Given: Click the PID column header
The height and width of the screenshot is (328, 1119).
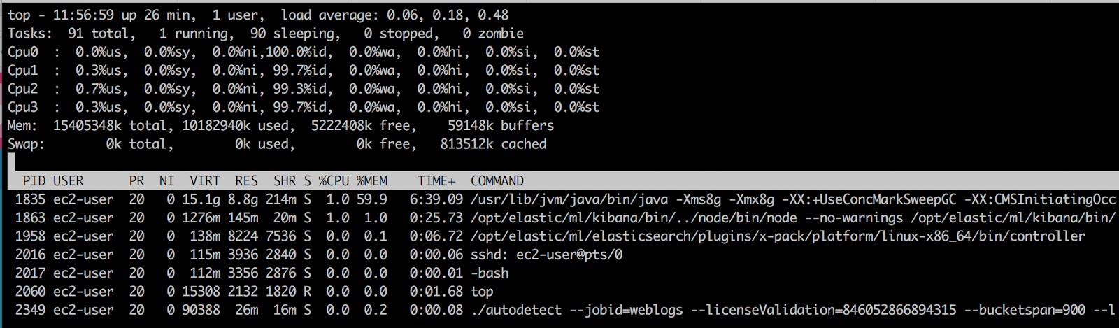Looking at the screenshot, I should coord(34,181).
